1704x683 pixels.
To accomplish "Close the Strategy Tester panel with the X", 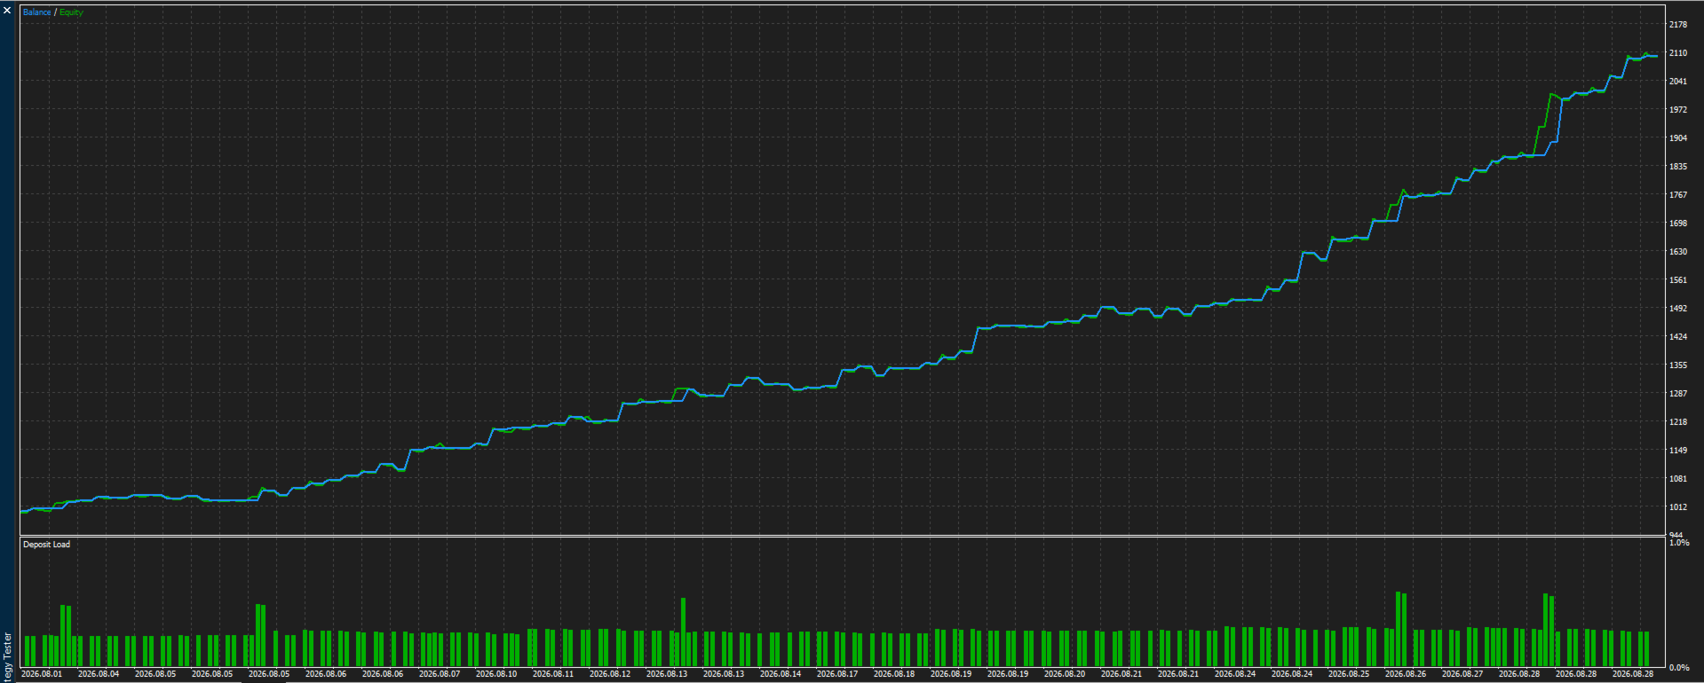I will 7,11.
